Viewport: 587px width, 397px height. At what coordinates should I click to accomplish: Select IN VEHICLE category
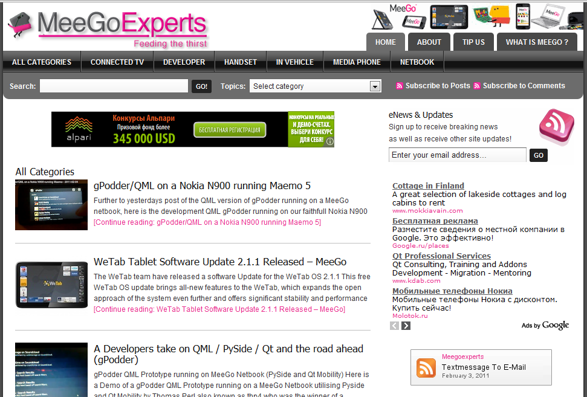coord(294,62)
